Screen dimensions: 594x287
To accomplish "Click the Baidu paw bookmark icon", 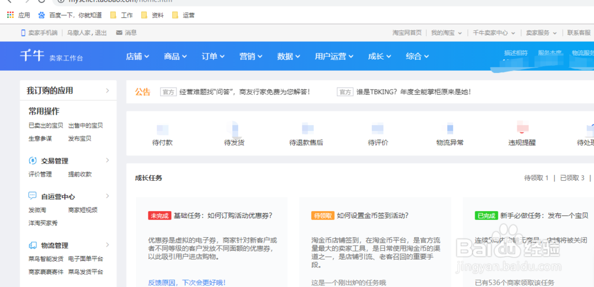I will pyautogui.click(x=42, y=15).
